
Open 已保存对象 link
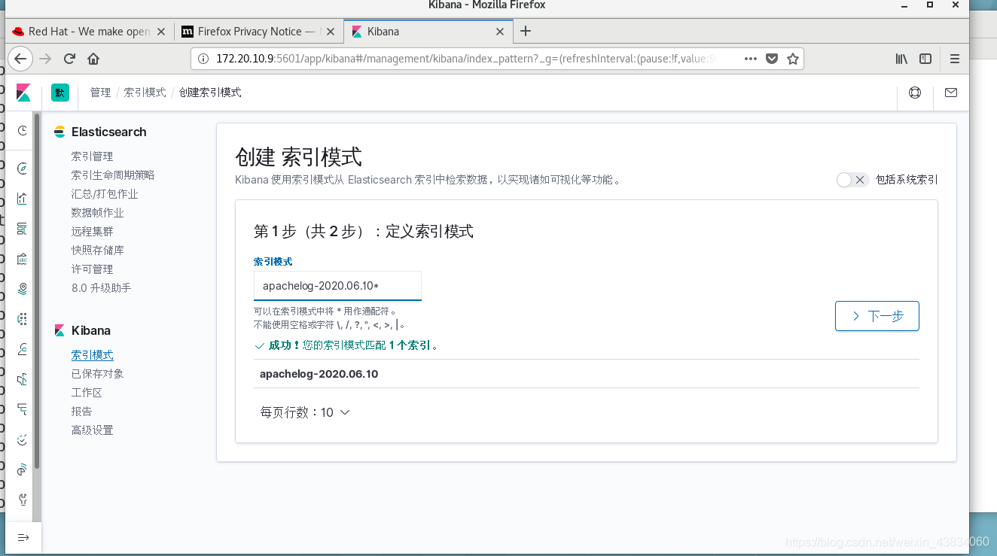coord(97,374)
